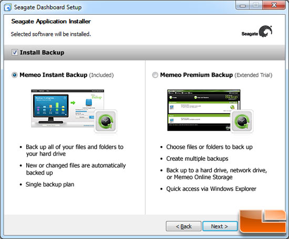Click the Premium Backup green clock icon
The width and height of the screenshot is (289, 239).
click(242, 121)
